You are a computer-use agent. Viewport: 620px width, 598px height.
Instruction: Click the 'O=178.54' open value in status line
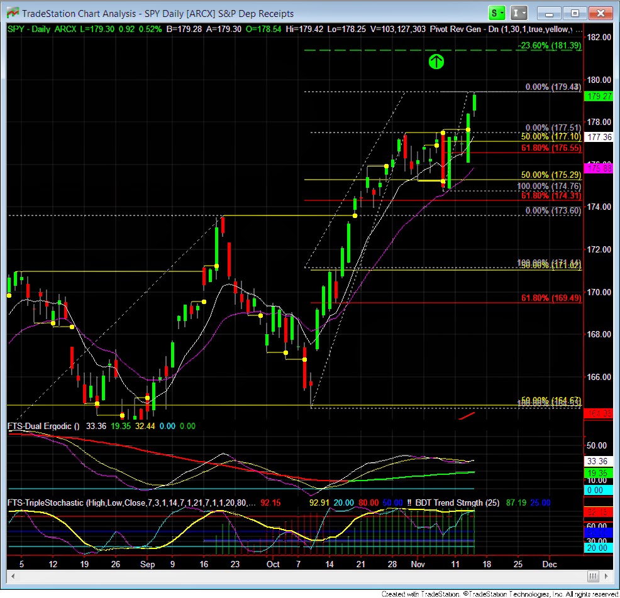tap(263, 30)
